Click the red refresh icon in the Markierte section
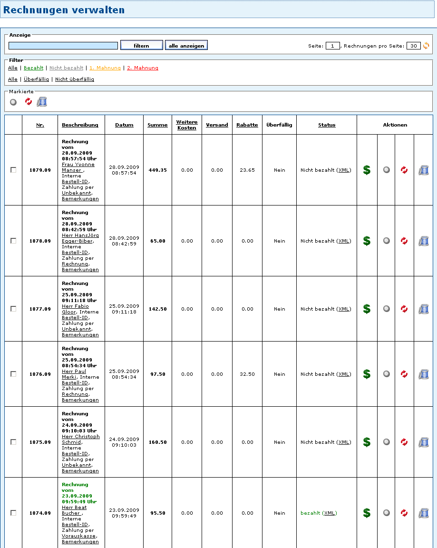 [x=29, y=102]
